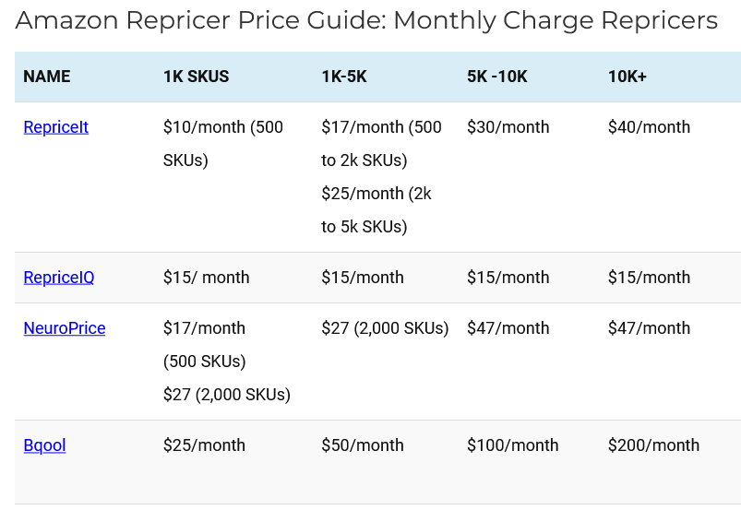Click RepriceIt's $40/month price cell
The height and width of the screenshot is (510, 741).
click(x=649, y=127)
